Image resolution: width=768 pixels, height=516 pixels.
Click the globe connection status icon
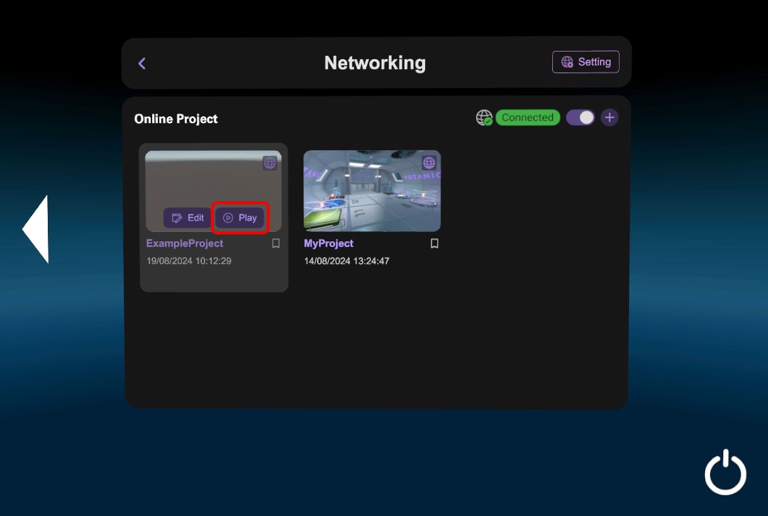pos(484,118)
